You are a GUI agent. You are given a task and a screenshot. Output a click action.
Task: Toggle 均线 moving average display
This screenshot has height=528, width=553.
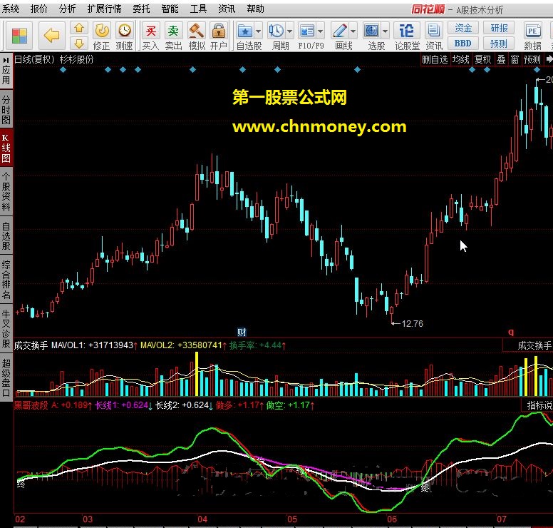(461, 59)
